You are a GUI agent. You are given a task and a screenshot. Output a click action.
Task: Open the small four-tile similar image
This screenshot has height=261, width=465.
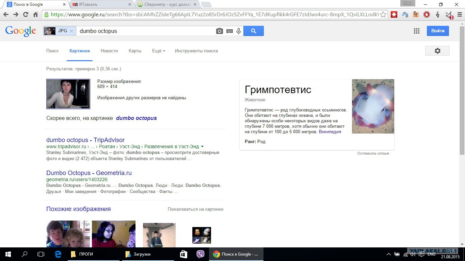pyautogui.click(x=202, y=235)
